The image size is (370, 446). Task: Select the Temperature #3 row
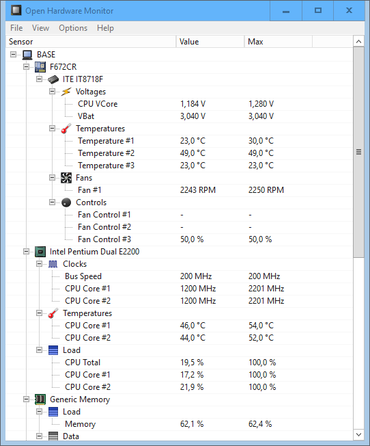179,166
